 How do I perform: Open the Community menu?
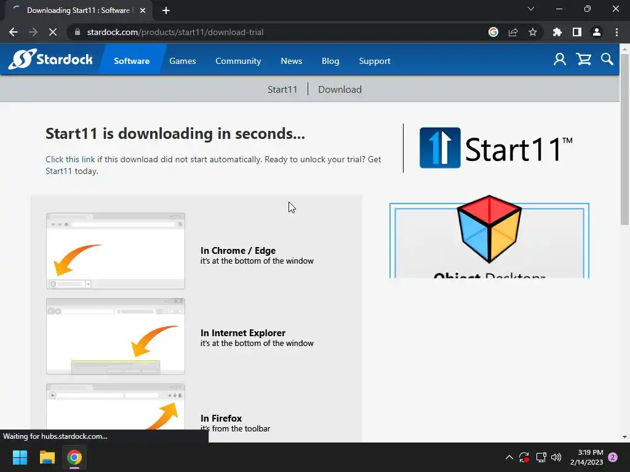click(x=238, y=61)
